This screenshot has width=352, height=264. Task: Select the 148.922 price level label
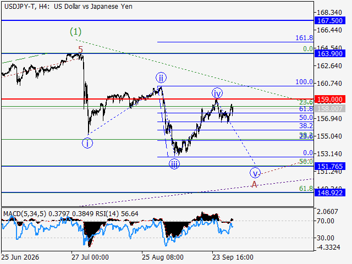tap(330, 193)
